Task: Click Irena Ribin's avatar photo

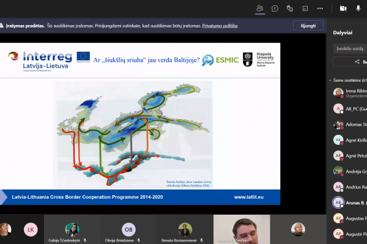Action: click(x=338, y=93)
